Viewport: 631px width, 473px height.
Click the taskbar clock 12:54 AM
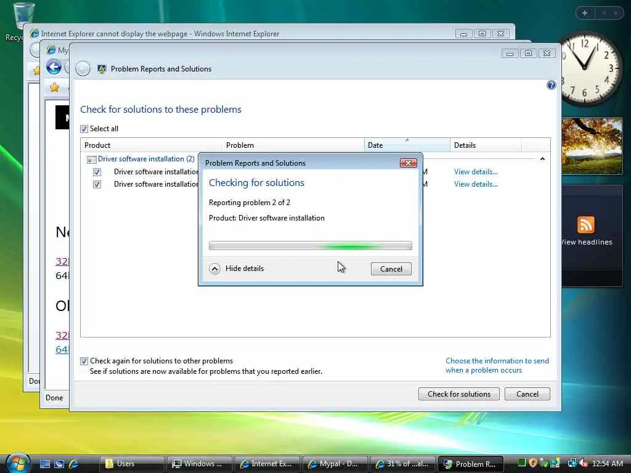point(607,464)
